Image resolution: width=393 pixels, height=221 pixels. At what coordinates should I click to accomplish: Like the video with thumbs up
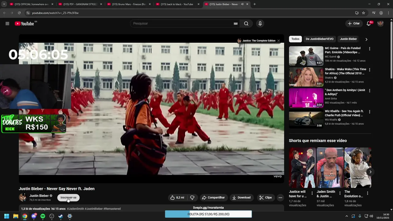pos(177,198)
